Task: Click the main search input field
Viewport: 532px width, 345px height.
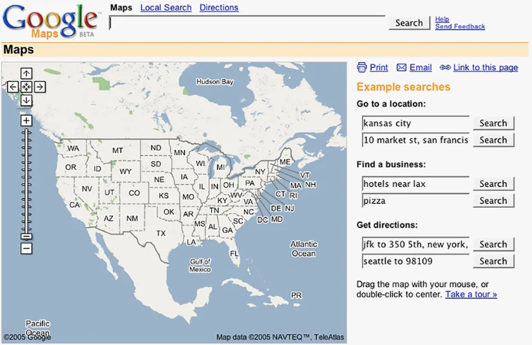Action: tap(247, 23)
